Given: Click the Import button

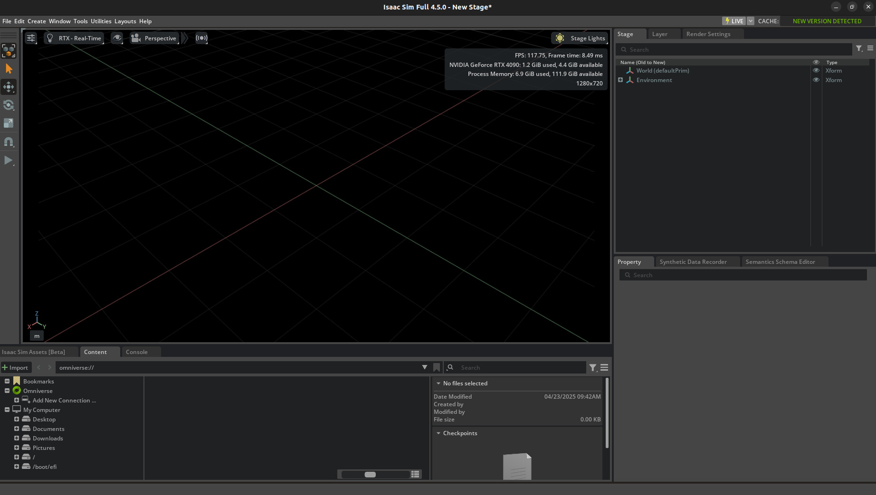Looking at the screenshot, I should click(x=16, y=367).
